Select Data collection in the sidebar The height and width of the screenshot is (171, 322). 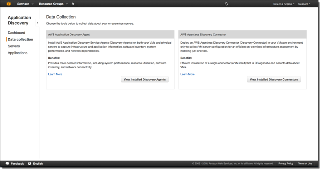(x=20, y=39)
